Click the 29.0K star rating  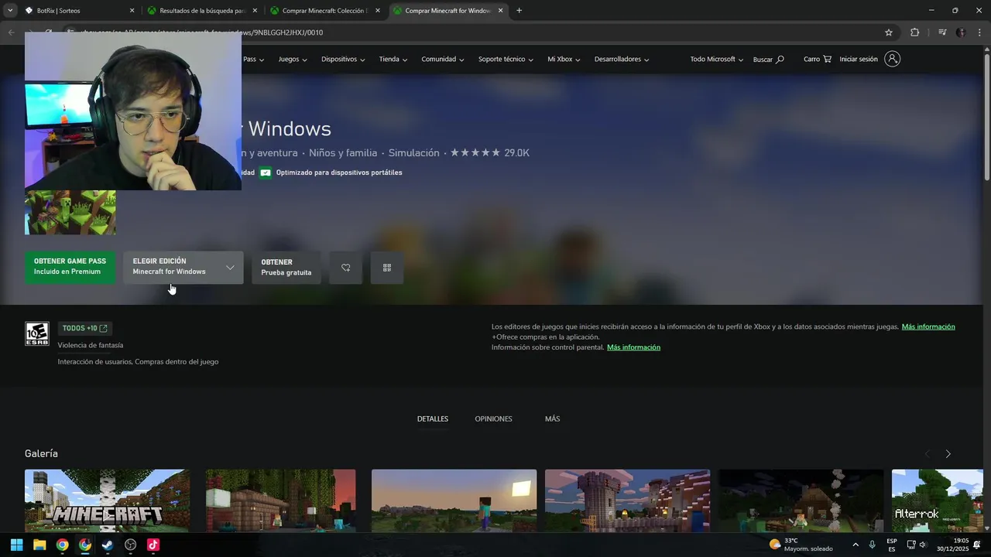pyautogui.click(x=490, y=153)
